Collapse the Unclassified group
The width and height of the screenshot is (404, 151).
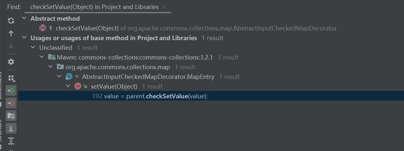click(x=33, y=48)
